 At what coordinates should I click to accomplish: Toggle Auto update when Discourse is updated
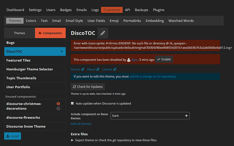pyautogui.click(x=72, y=103)
